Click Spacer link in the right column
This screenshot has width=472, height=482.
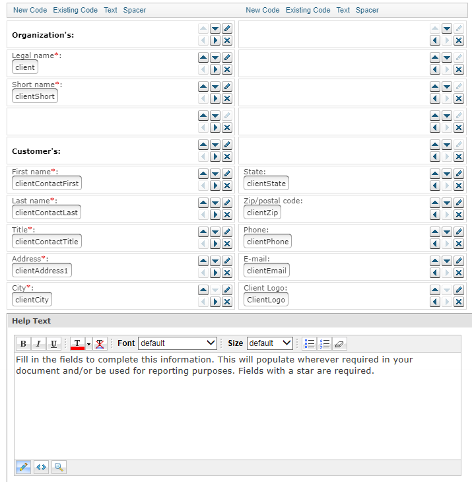coord(367,10)
